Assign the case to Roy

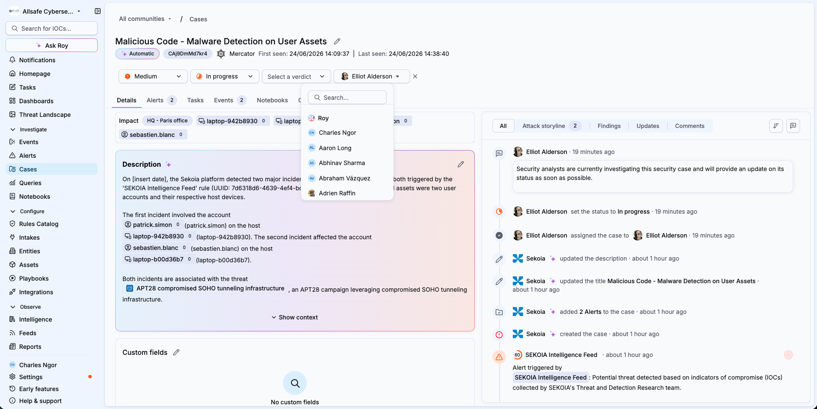[x=347, y=118]
